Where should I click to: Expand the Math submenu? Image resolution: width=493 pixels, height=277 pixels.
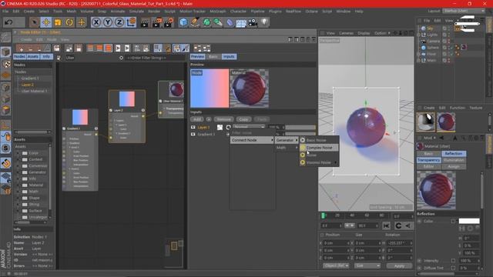[x=287, y=148]
